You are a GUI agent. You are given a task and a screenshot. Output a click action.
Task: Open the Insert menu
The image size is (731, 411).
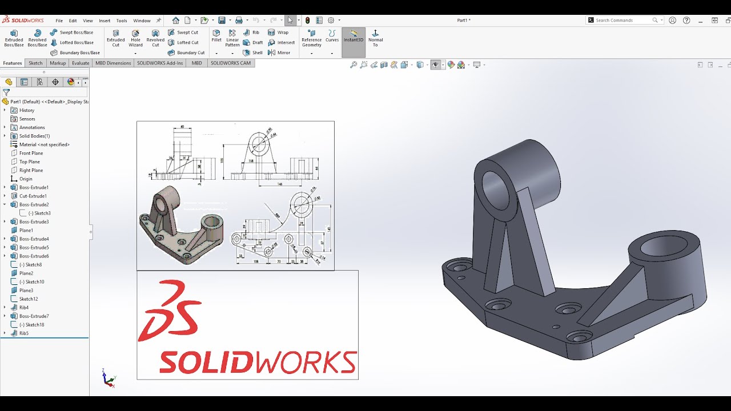(105, 21)
